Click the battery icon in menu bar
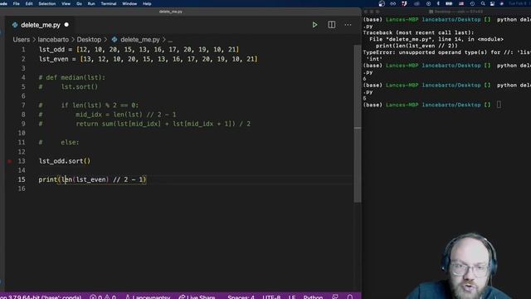 (449, 3)
